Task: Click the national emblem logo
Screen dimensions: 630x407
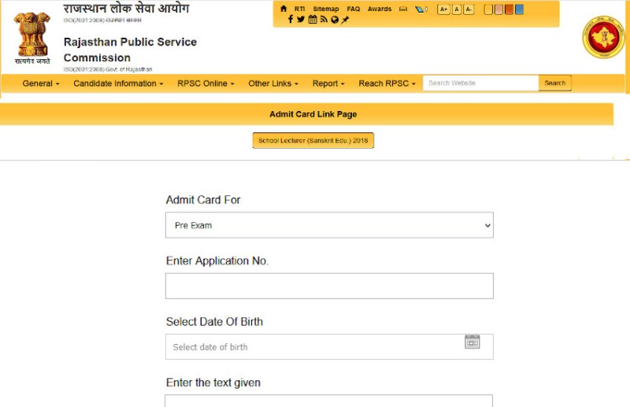Action: point(32,38)
